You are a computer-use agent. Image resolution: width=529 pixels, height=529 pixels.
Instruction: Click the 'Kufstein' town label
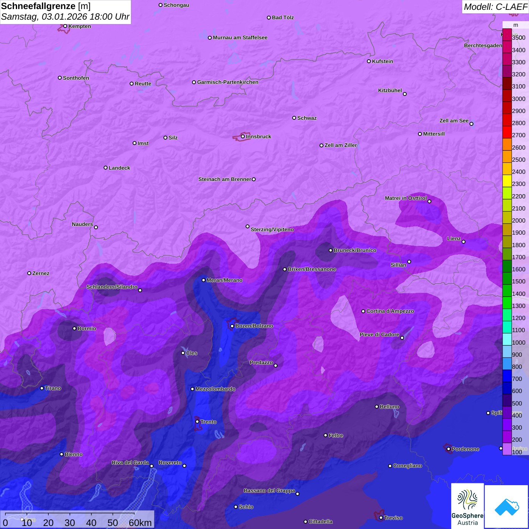click(383, 61)
